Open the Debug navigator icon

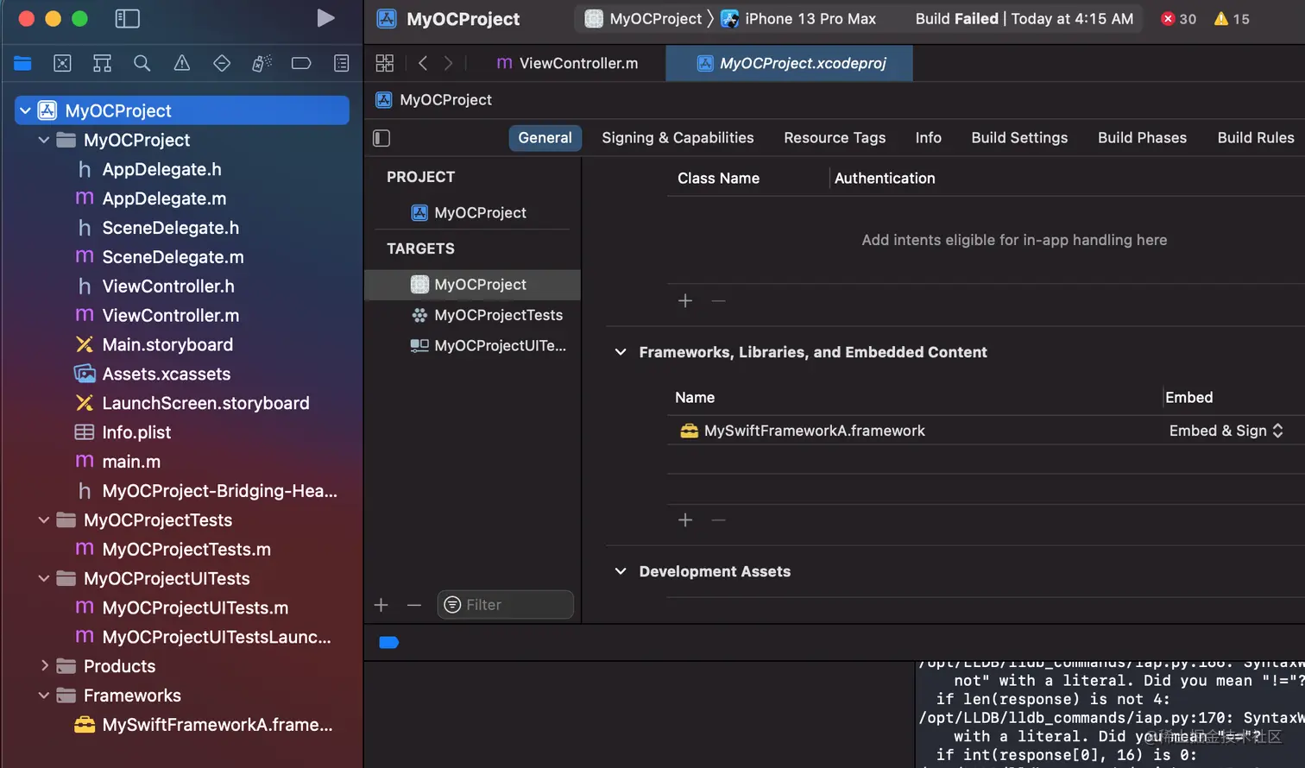pos(262,63)
